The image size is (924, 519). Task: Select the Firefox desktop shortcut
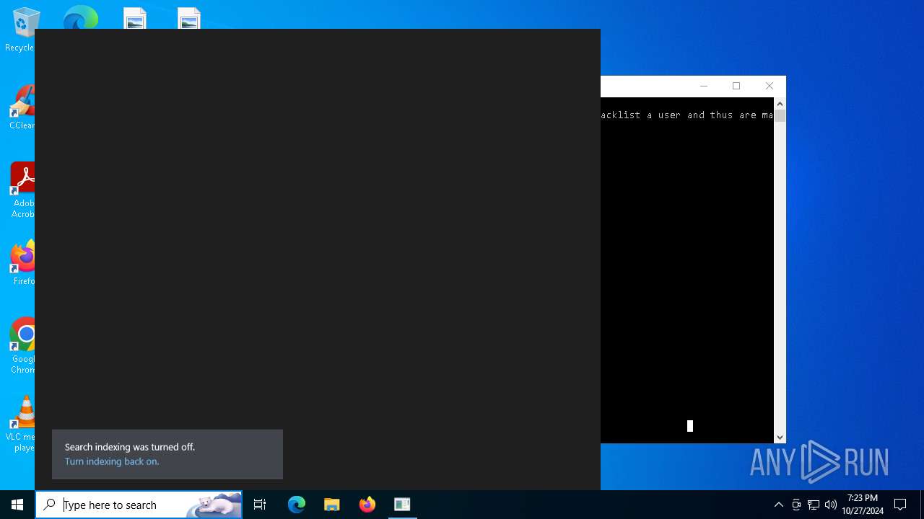[23, 264]
